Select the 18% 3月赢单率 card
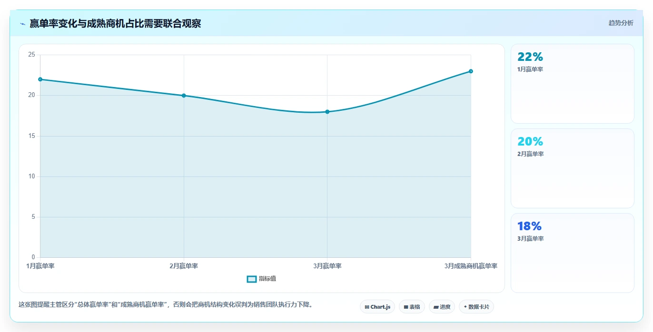This screenshot has width=653, height=332. (x=572, y=253)
